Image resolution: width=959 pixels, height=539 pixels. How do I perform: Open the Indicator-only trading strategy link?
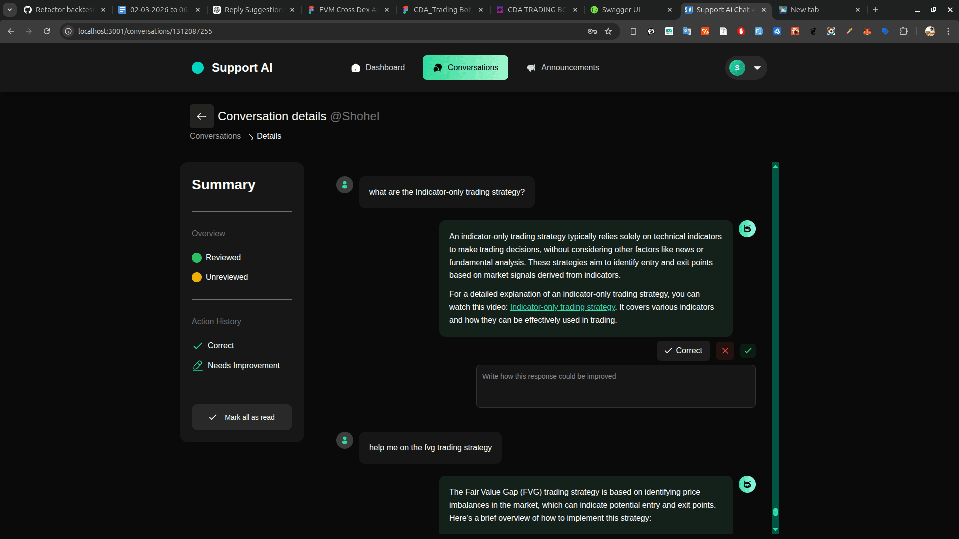click(562, 307)
